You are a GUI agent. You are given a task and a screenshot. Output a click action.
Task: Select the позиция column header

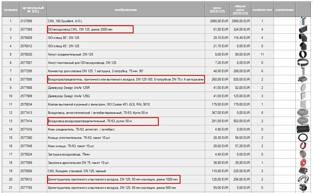(x=11, y=9)
